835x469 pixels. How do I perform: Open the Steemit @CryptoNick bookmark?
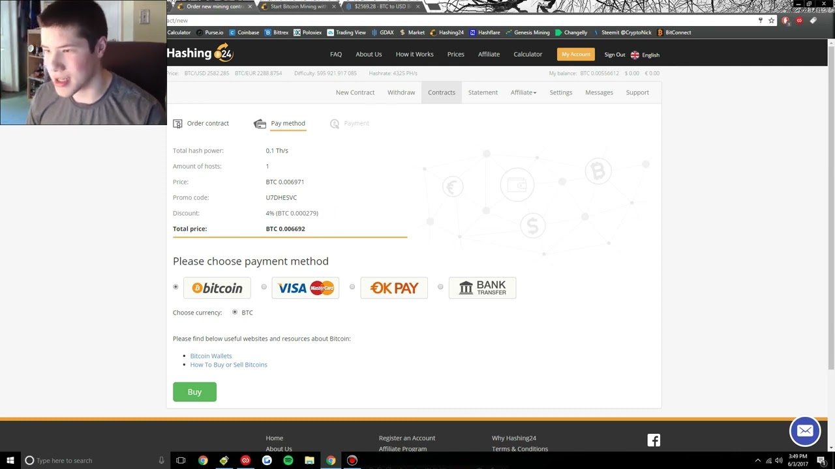[x=622, y=33]
